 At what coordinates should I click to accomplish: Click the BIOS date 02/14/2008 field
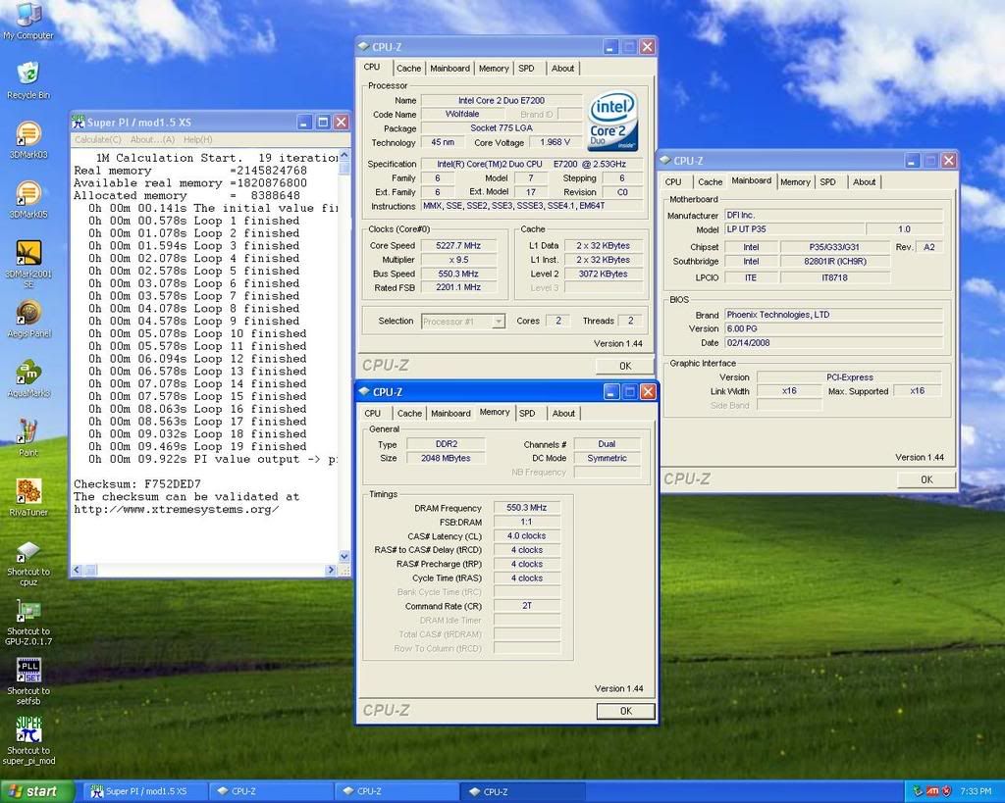[833, 343]
